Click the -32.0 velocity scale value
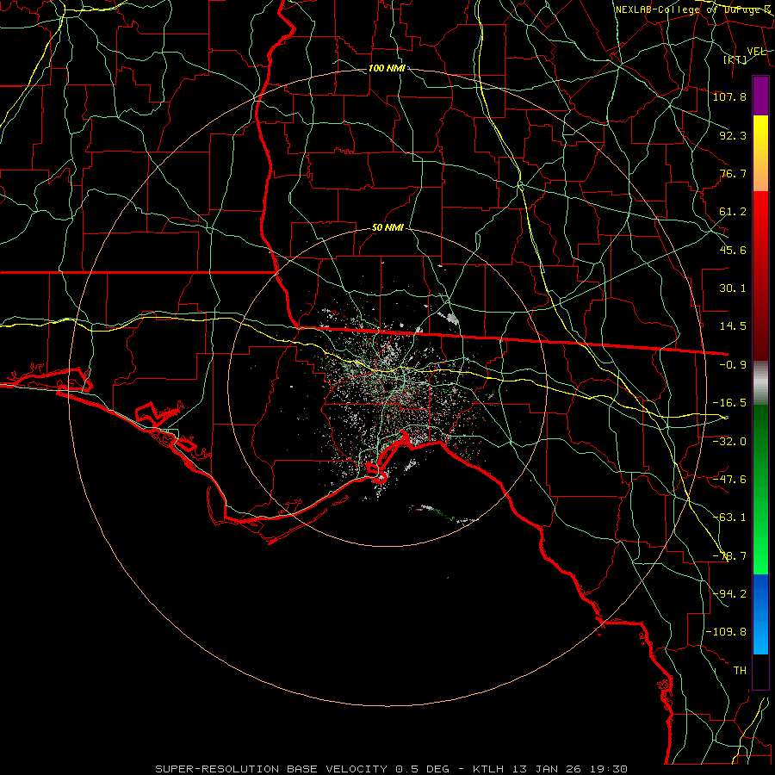 (729, 442)
